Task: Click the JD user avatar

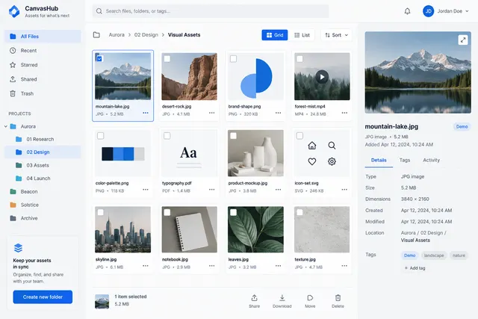Action: coord(428,11)
